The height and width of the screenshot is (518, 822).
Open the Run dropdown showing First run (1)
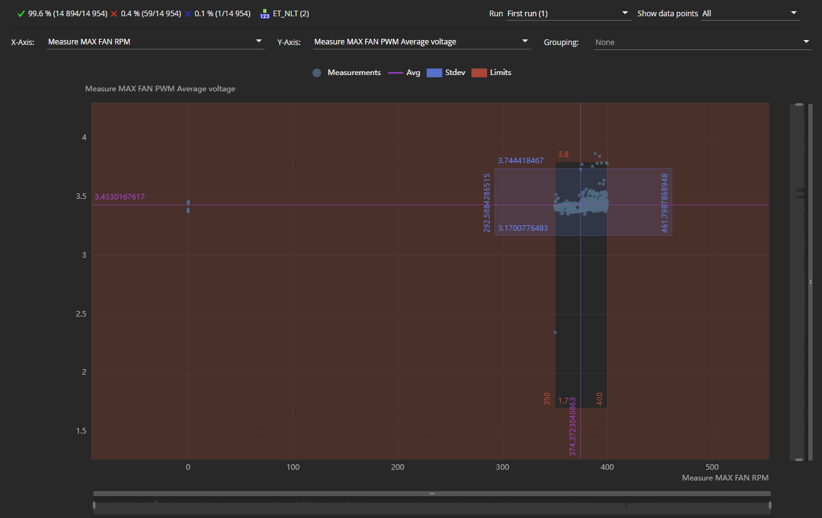tap(568, 13)
